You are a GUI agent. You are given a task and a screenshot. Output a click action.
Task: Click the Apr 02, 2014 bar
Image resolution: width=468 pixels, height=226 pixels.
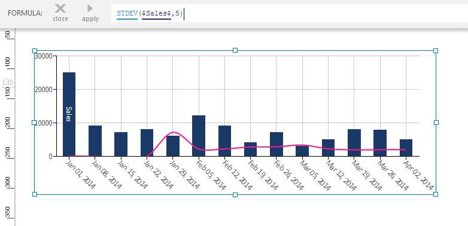406,148
